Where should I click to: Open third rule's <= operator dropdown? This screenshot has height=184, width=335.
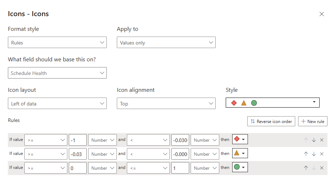click(x=148, y=168)
